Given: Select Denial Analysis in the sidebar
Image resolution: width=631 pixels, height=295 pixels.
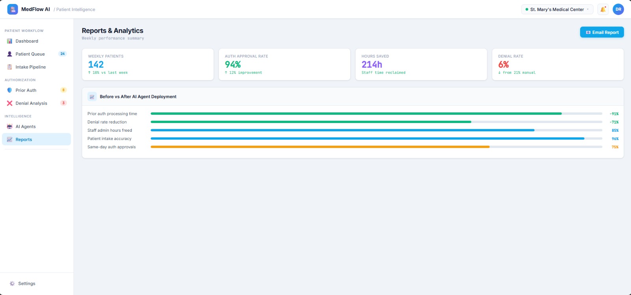Looking at the screenshot, I should tap(36, 103).
